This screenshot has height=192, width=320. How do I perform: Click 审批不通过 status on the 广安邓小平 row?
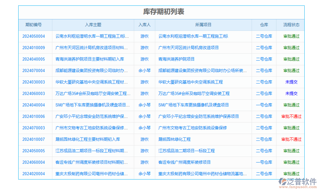tap(291, 116)
